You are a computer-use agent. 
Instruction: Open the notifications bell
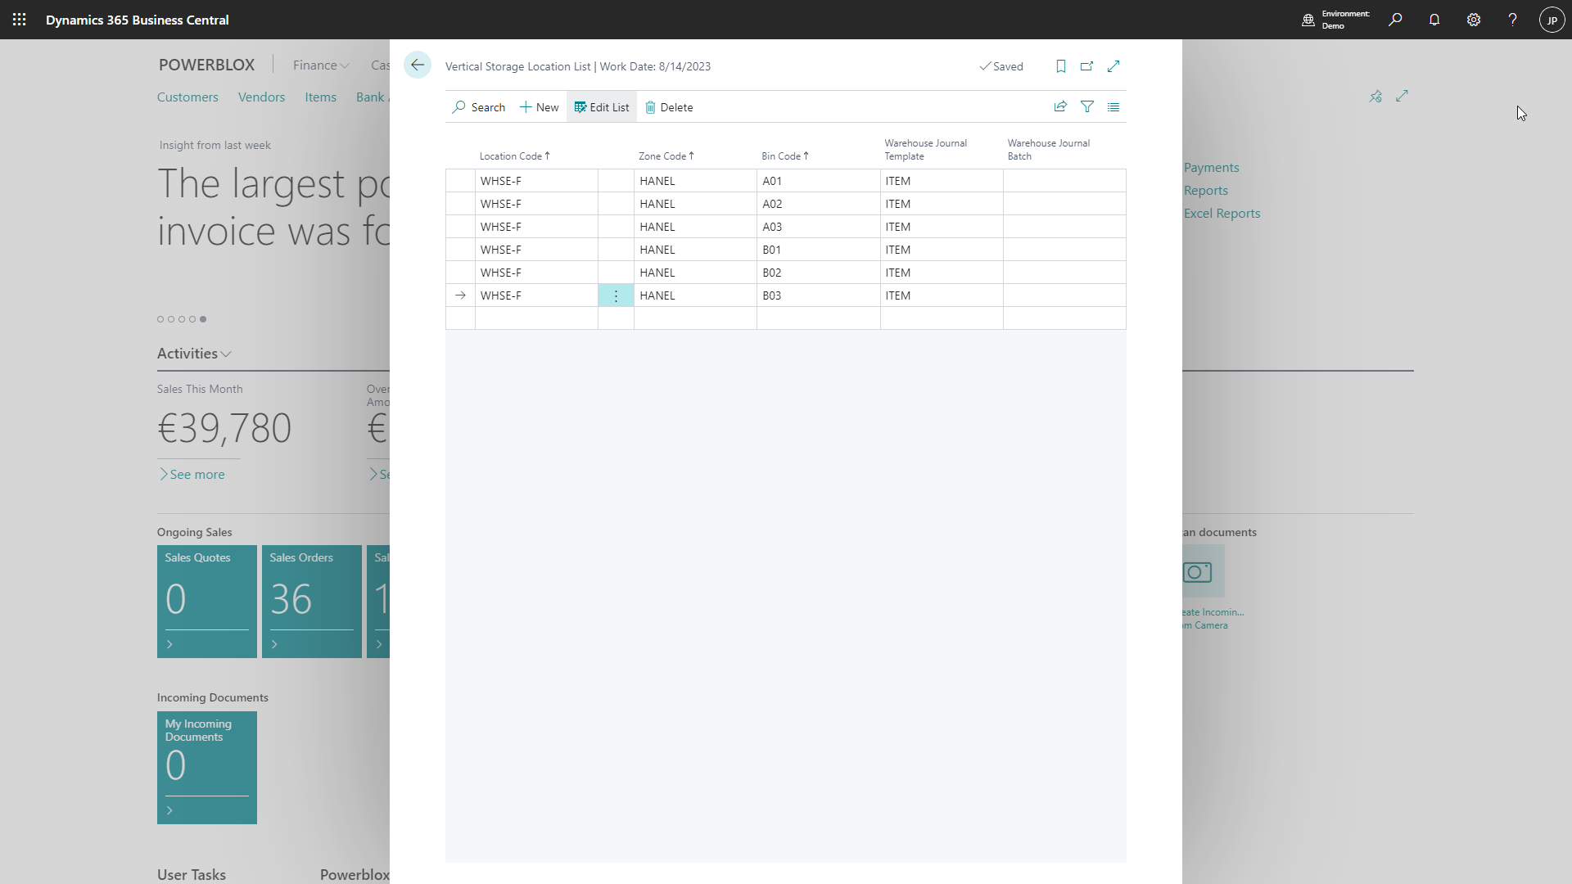[x=1434, y=20]
